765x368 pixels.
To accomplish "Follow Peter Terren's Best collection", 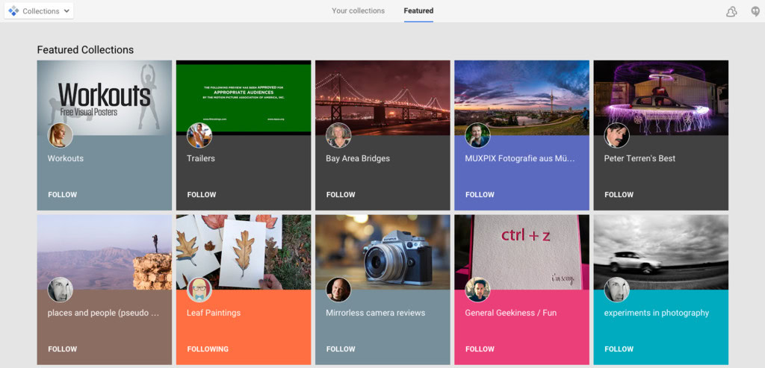I will (619, 195).
